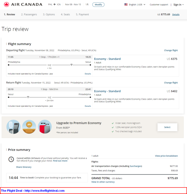The width and height of the screenshot is (187, 194).
Task: Click Find out more link
Action: coord(60,161)
